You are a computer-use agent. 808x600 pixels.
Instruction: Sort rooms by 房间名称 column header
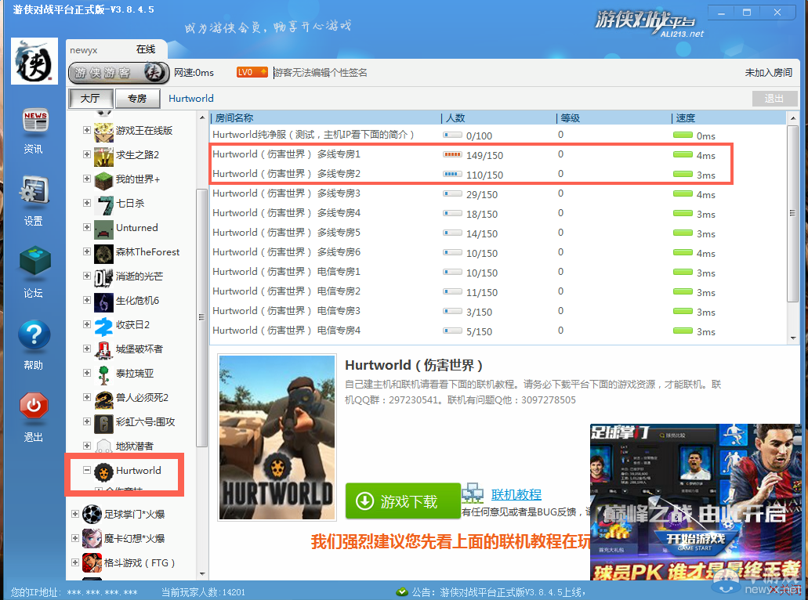pos(324,118)
